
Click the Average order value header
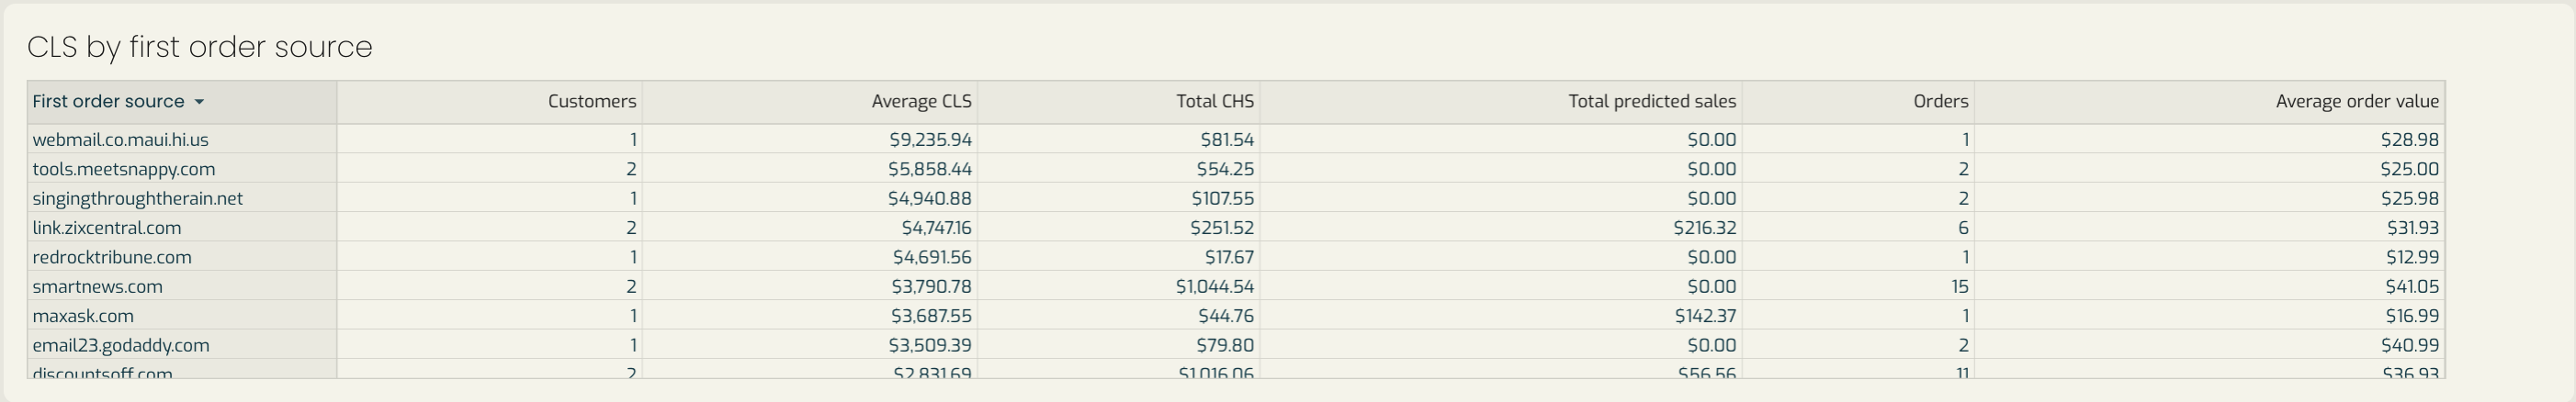[x=2210, y=102]
